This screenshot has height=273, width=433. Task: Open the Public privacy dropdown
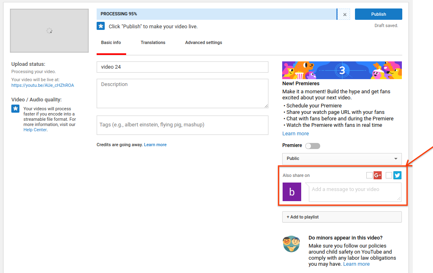342,158
